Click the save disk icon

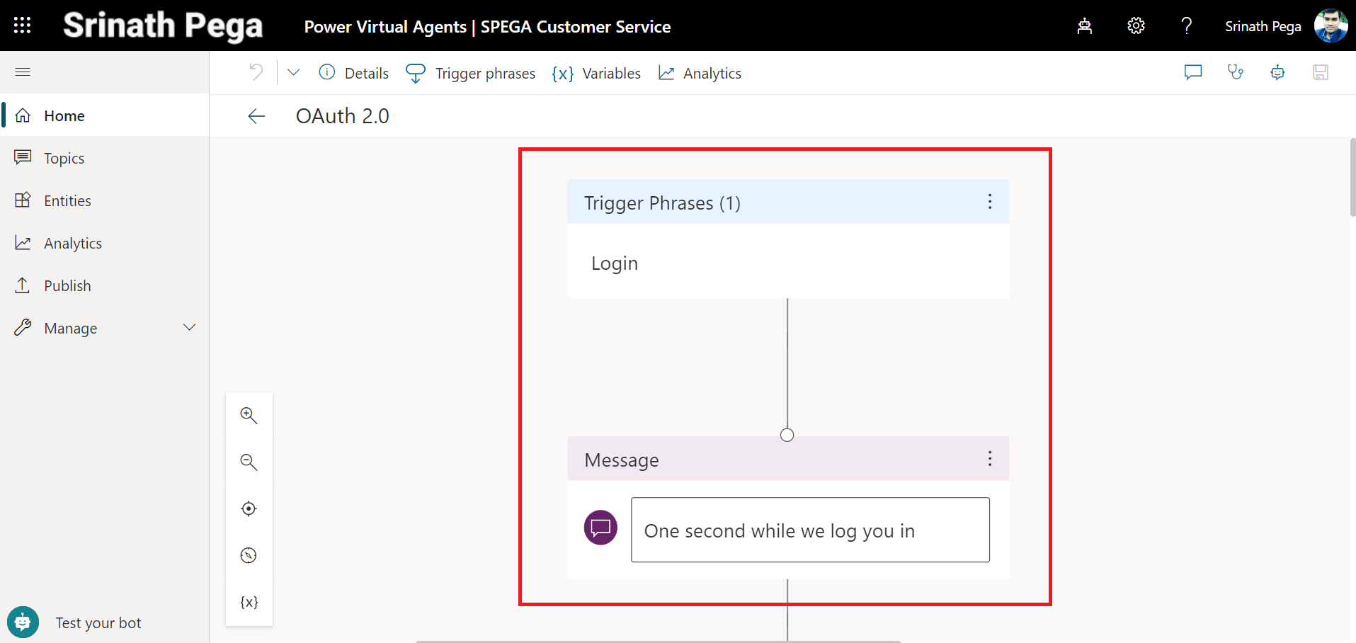[x=1320, y=72]
